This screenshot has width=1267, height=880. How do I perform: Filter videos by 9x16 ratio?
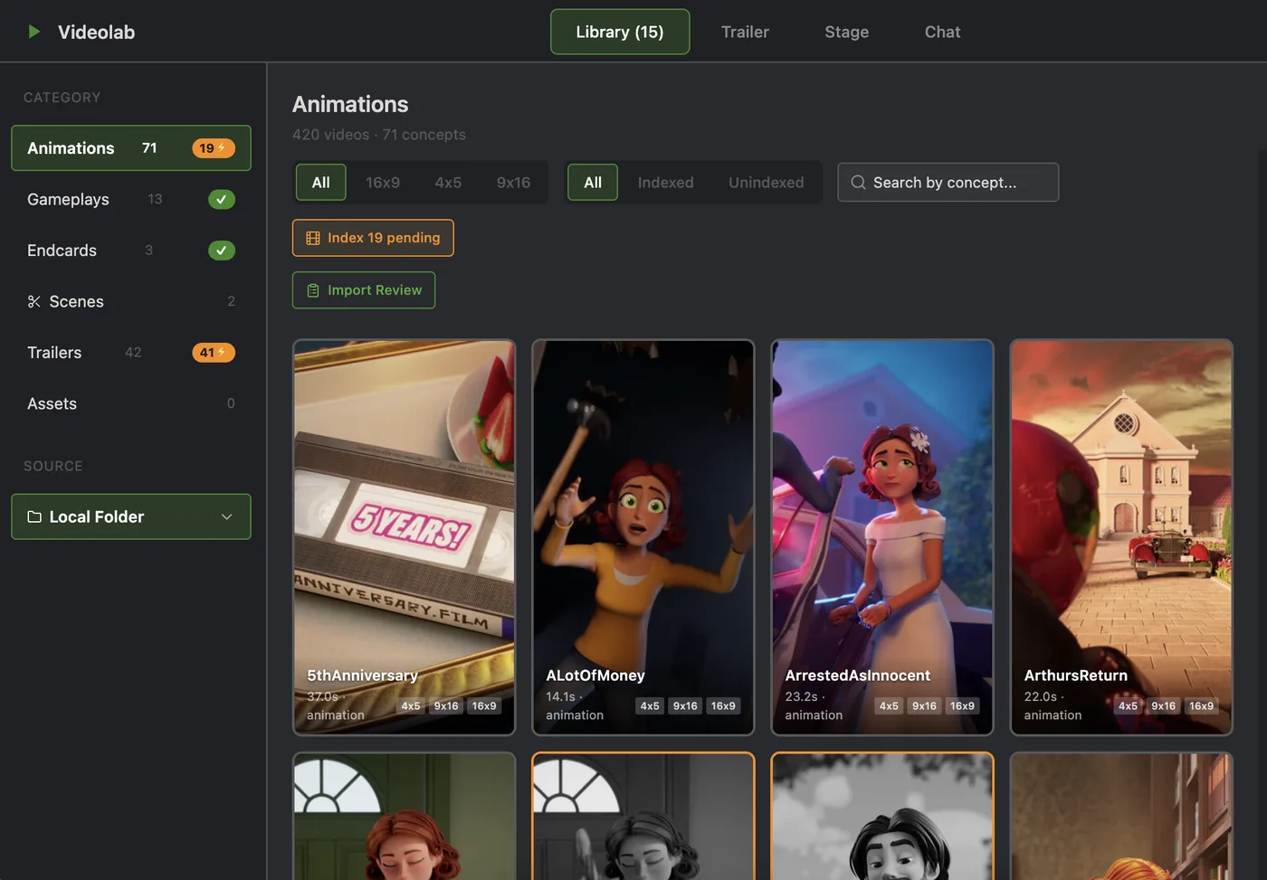(x=513, y=182)
